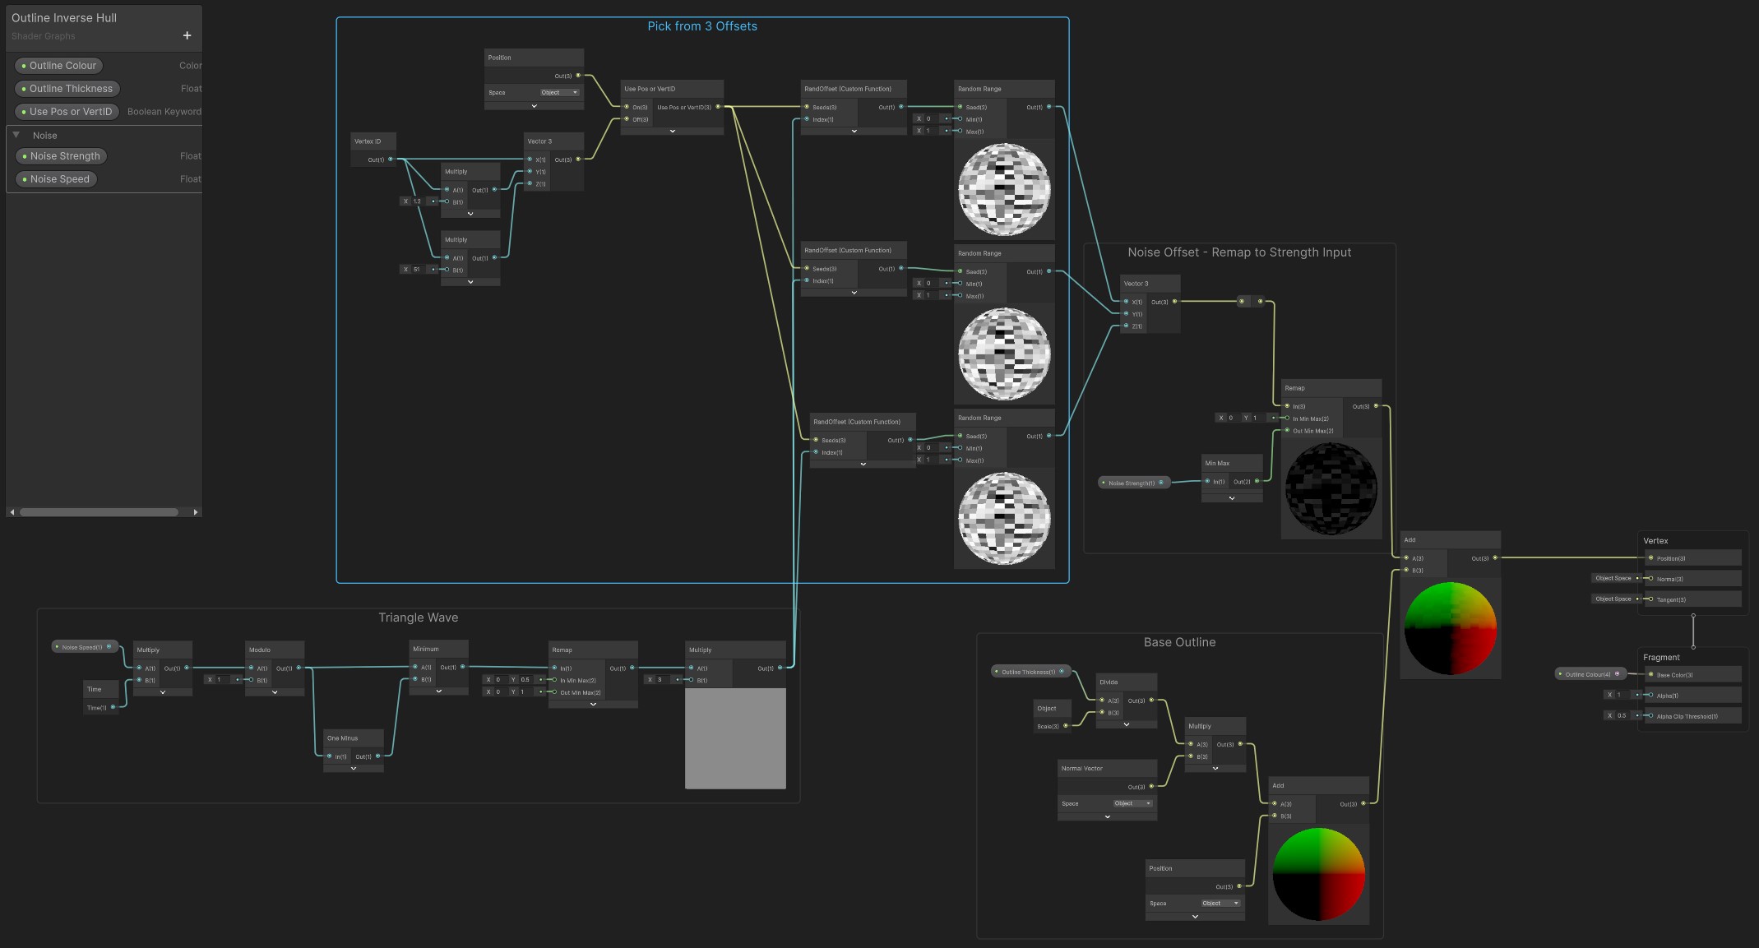Open Space dropdown on Position node in Pick from 3 Offsets
This screenshot has width=1759, height=948.
[x=560, y=92]
